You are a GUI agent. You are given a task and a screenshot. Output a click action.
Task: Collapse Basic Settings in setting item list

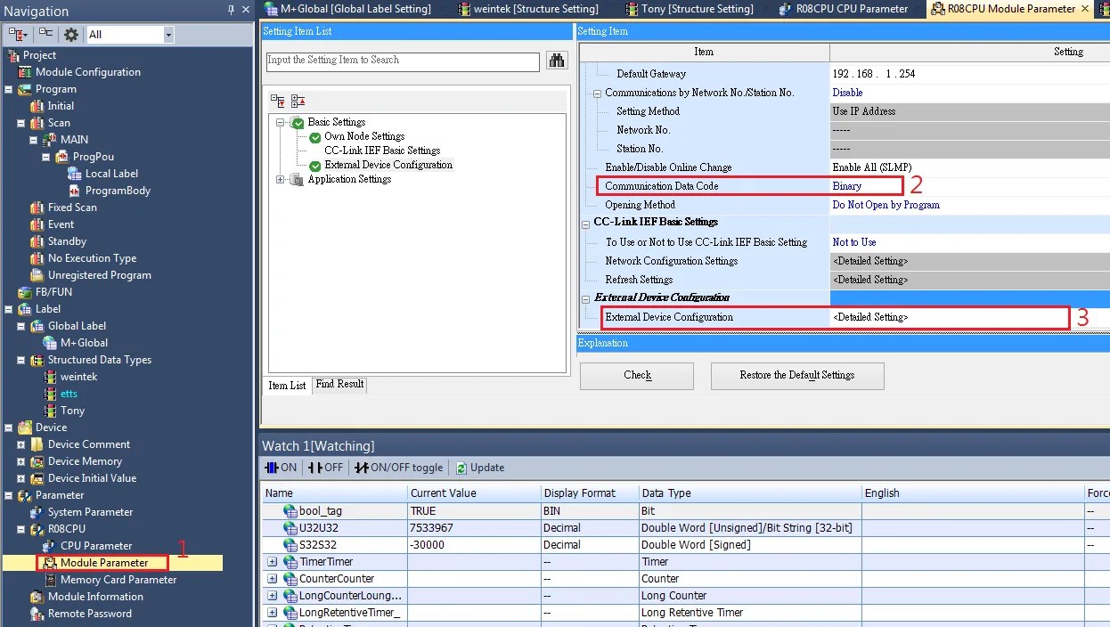tap(281, 122)
